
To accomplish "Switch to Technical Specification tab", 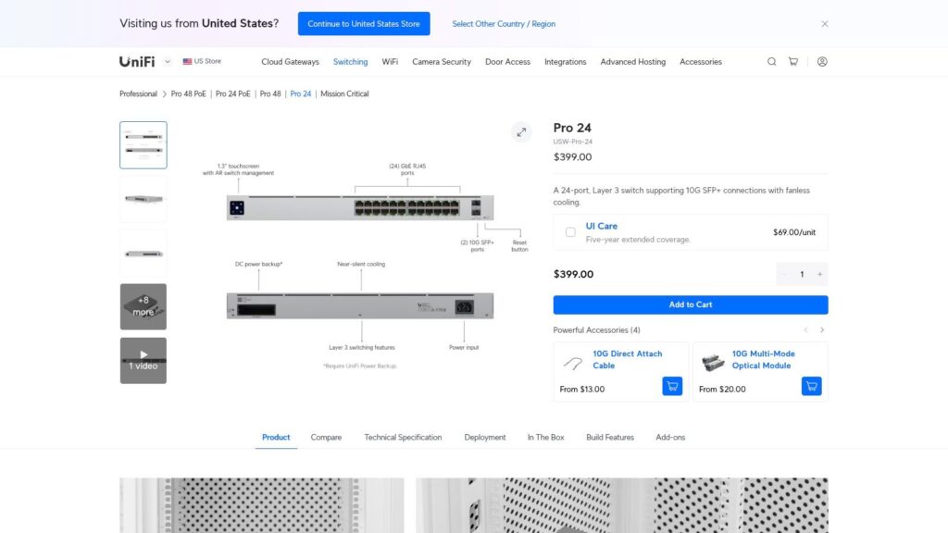I will click(x=403, y=437).
